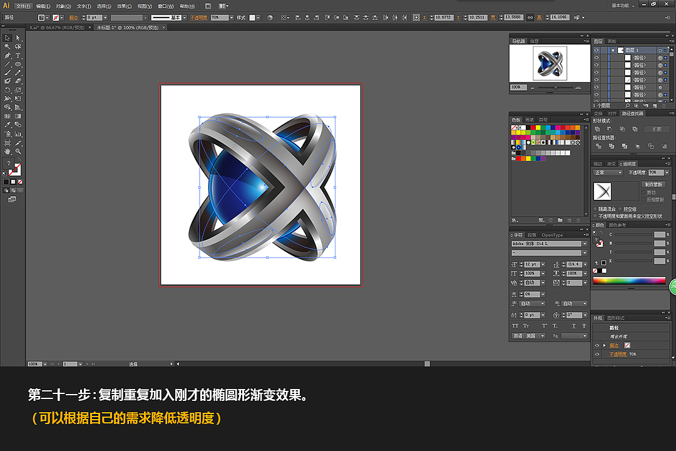Expand stroke row arrow in Appearance panel
The width and height of the screenshot is (676, 451).
click(x=605, y=345)
